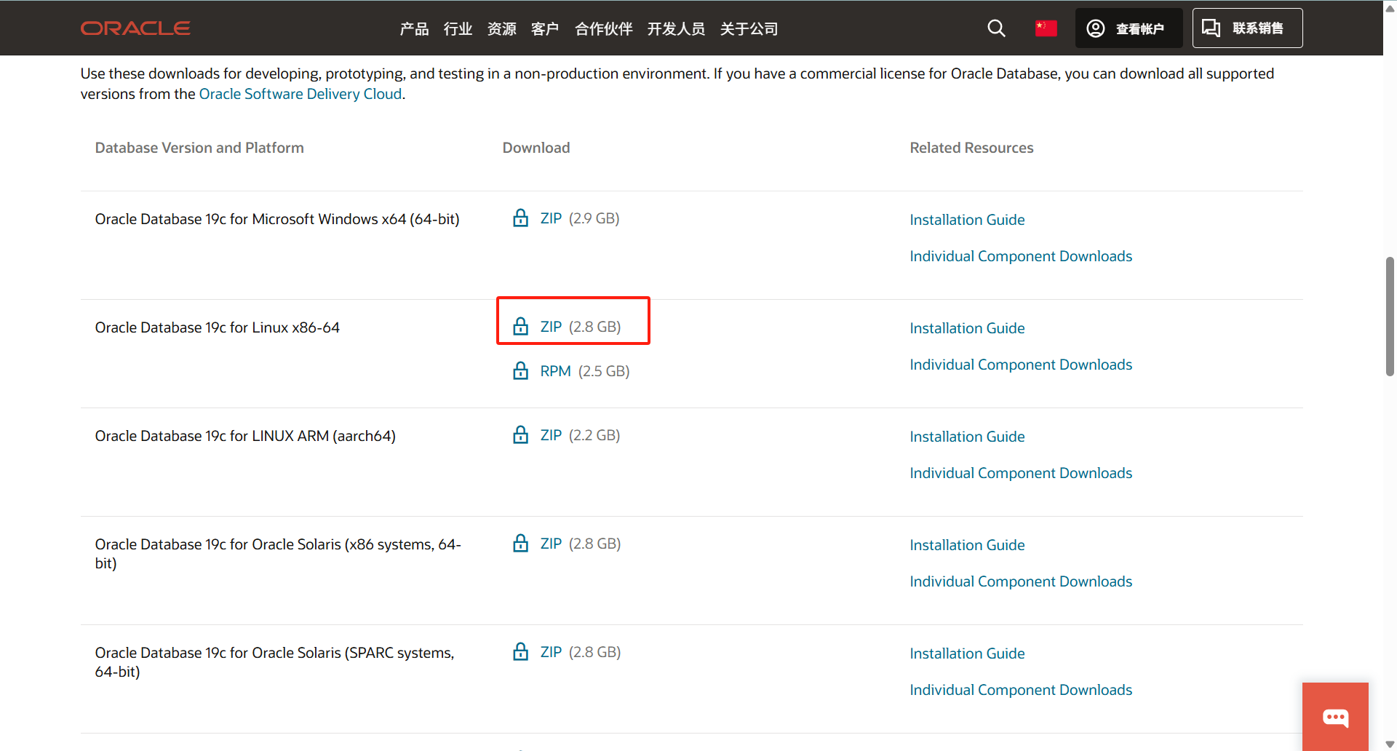Open the 行业 menu
Viewport: 1397px width, 751px height.
point(458,28)
